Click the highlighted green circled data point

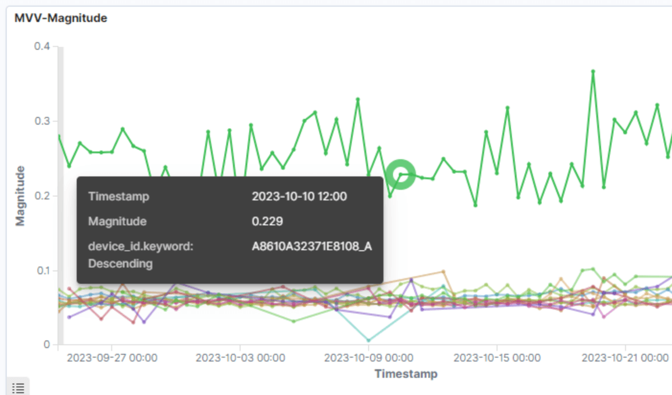(401, 174)
